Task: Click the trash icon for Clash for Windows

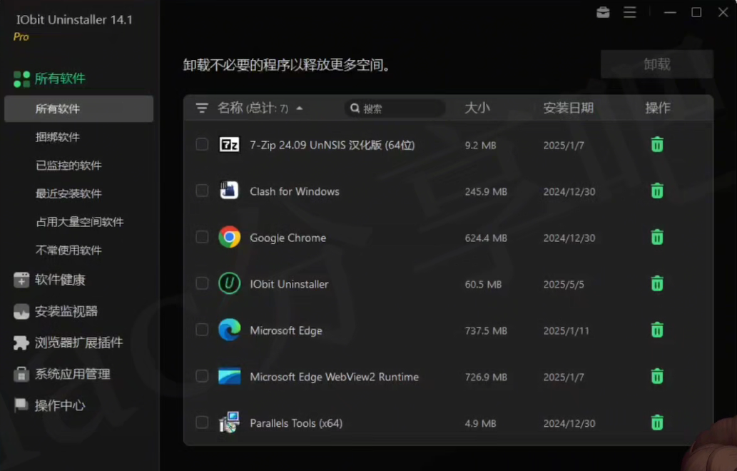Action: pos(657,191)
